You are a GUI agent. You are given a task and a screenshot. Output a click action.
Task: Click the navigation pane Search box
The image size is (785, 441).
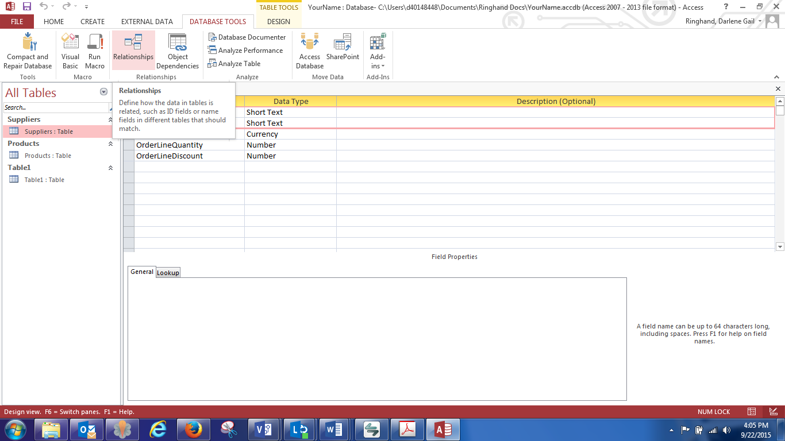55,107
